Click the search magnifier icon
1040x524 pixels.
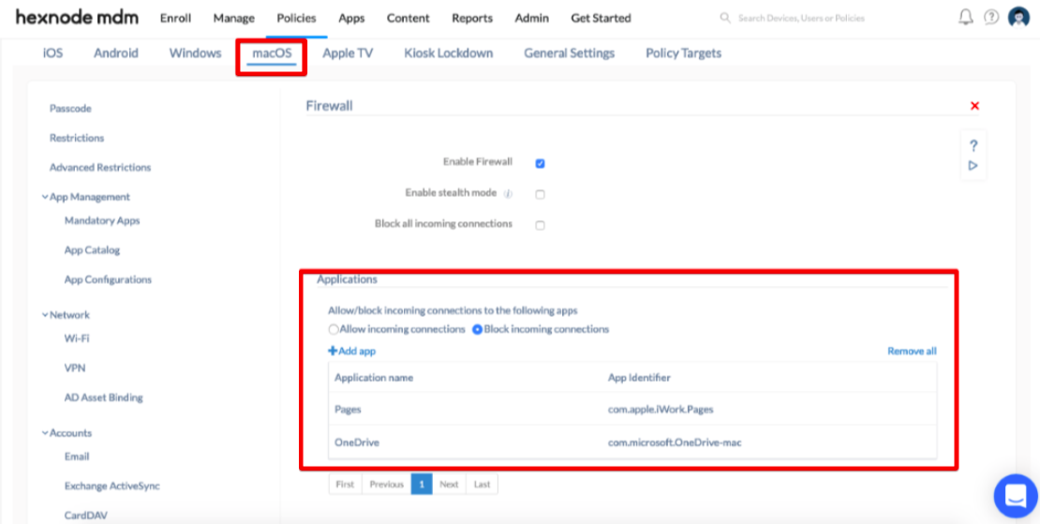point(725,18)
